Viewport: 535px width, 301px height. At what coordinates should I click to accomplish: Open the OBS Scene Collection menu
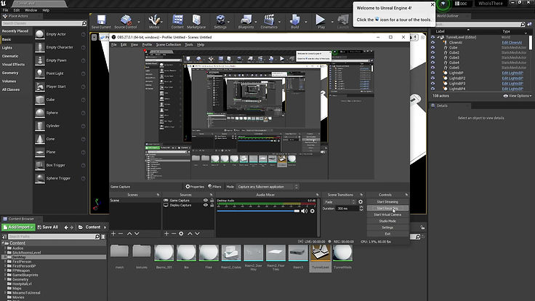(168, 44)
